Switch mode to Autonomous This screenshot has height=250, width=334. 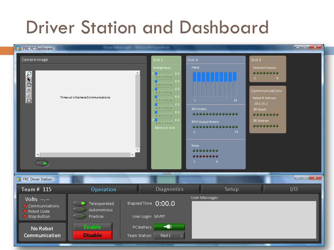click(x=80, y=210)
